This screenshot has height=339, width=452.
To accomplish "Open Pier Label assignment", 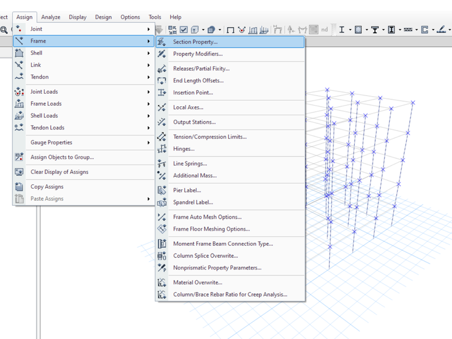I will [x=230, y=190].
